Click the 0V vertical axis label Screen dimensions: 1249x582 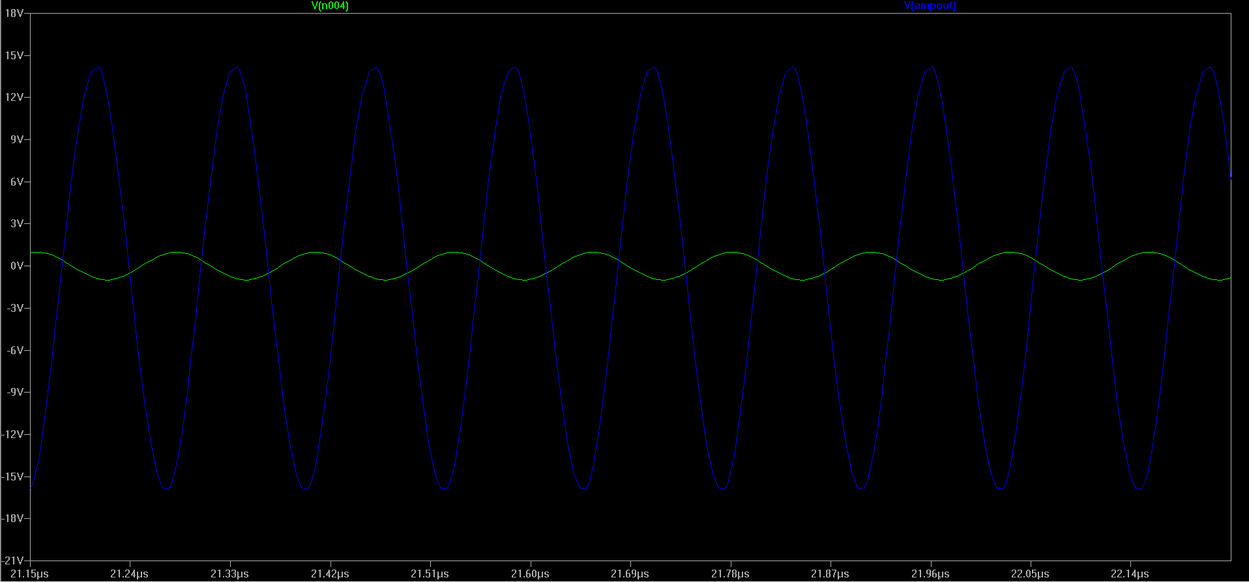coord(16,266)
